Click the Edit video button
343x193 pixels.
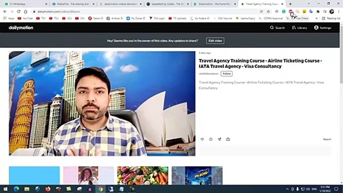click(215, 41)
